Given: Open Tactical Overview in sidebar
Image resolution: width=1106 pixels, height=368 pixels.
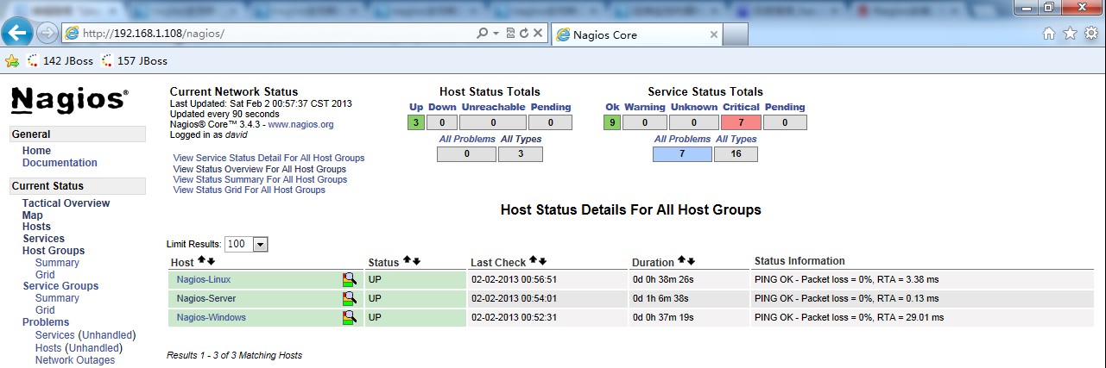Looking at the screenshot, I should pos(66,203).
